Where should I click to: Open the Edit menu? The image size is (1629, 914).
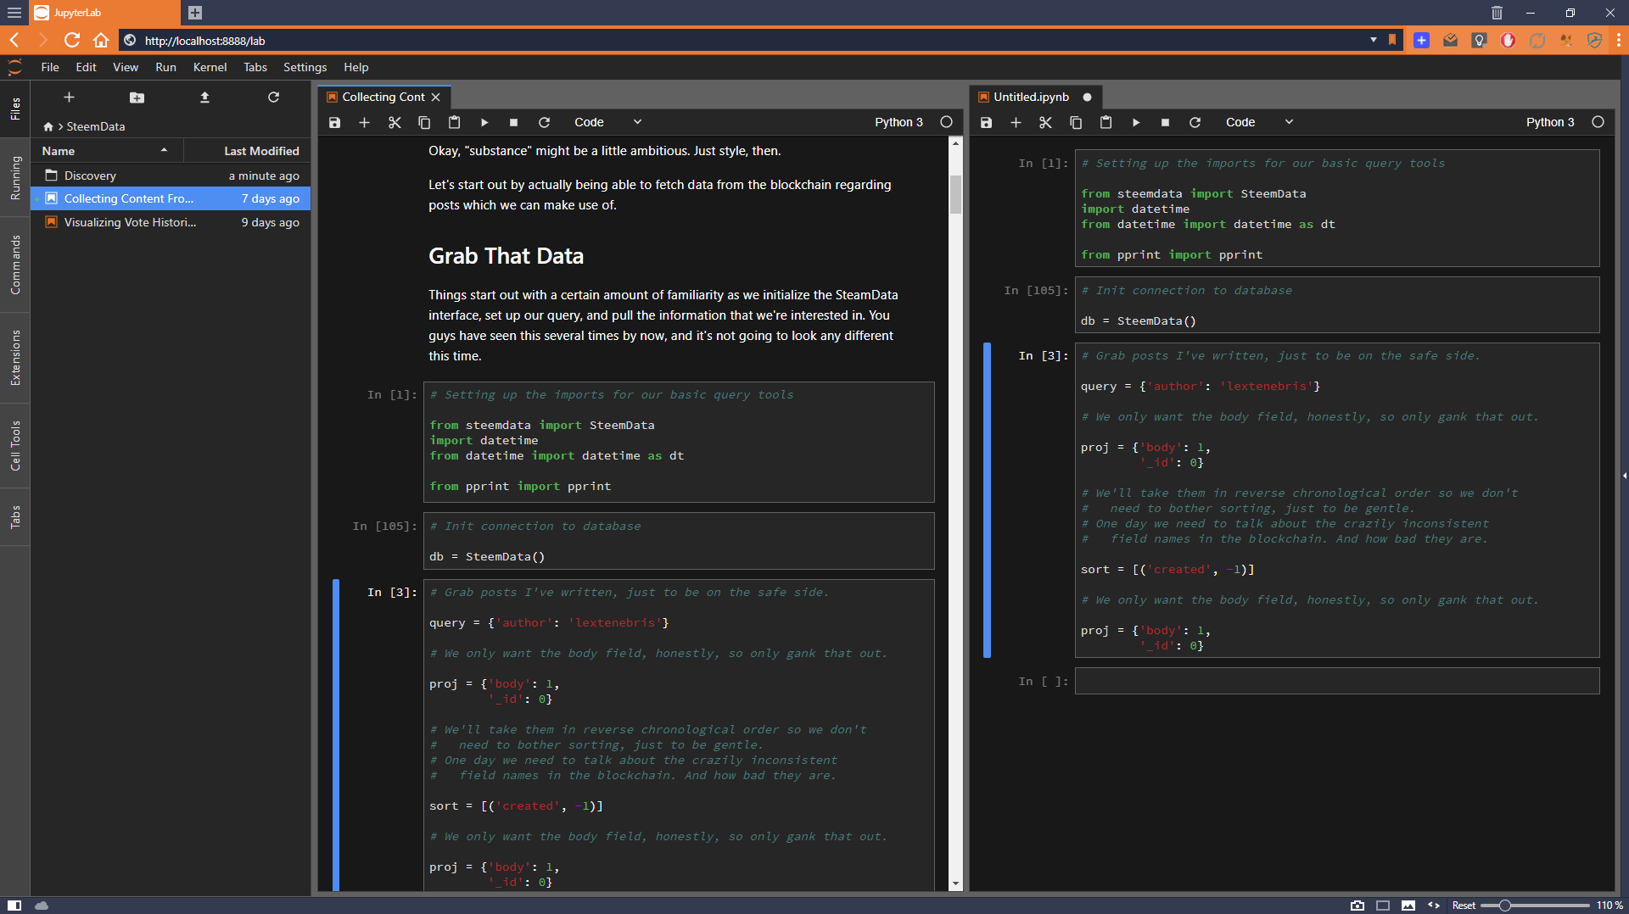[86, 67]
